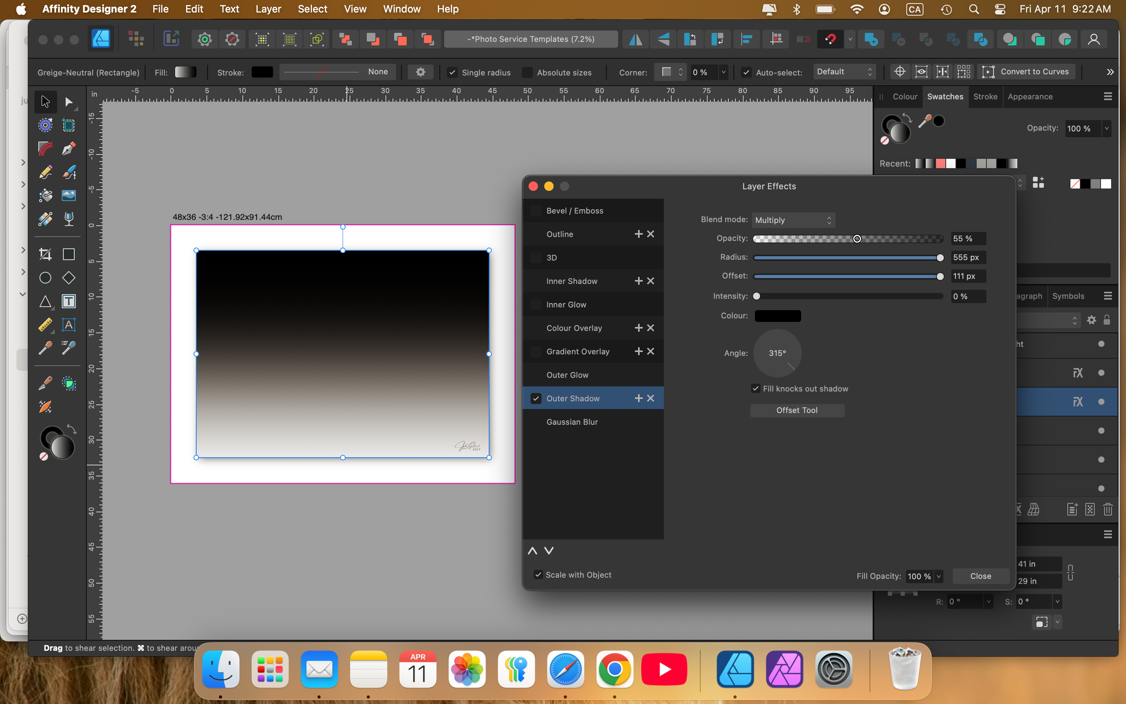The width and height of the screenshot is (1126, 704).
Task: Open Affinity Photo from the Dock
Action: click(784, 670)
